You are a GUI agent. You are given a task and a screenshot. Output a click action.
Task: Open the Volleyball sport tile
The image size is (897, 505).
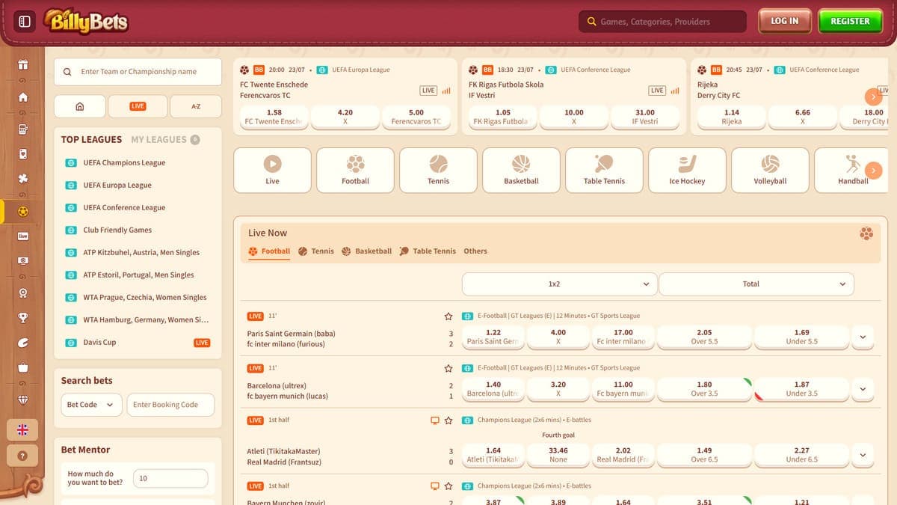[x=770, y=170]
